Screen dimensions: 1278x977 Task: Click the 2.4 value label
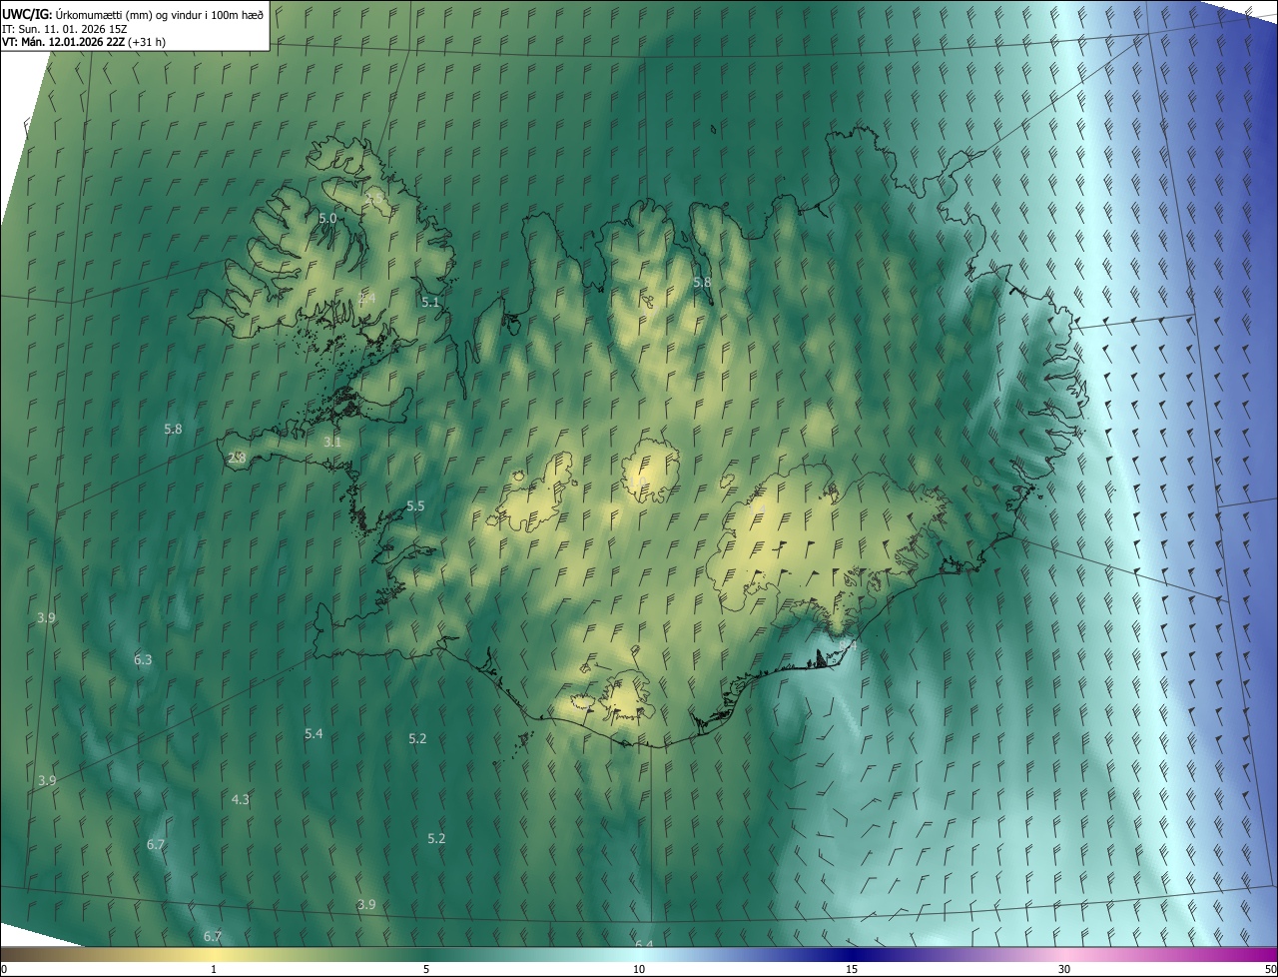[366, 299]
